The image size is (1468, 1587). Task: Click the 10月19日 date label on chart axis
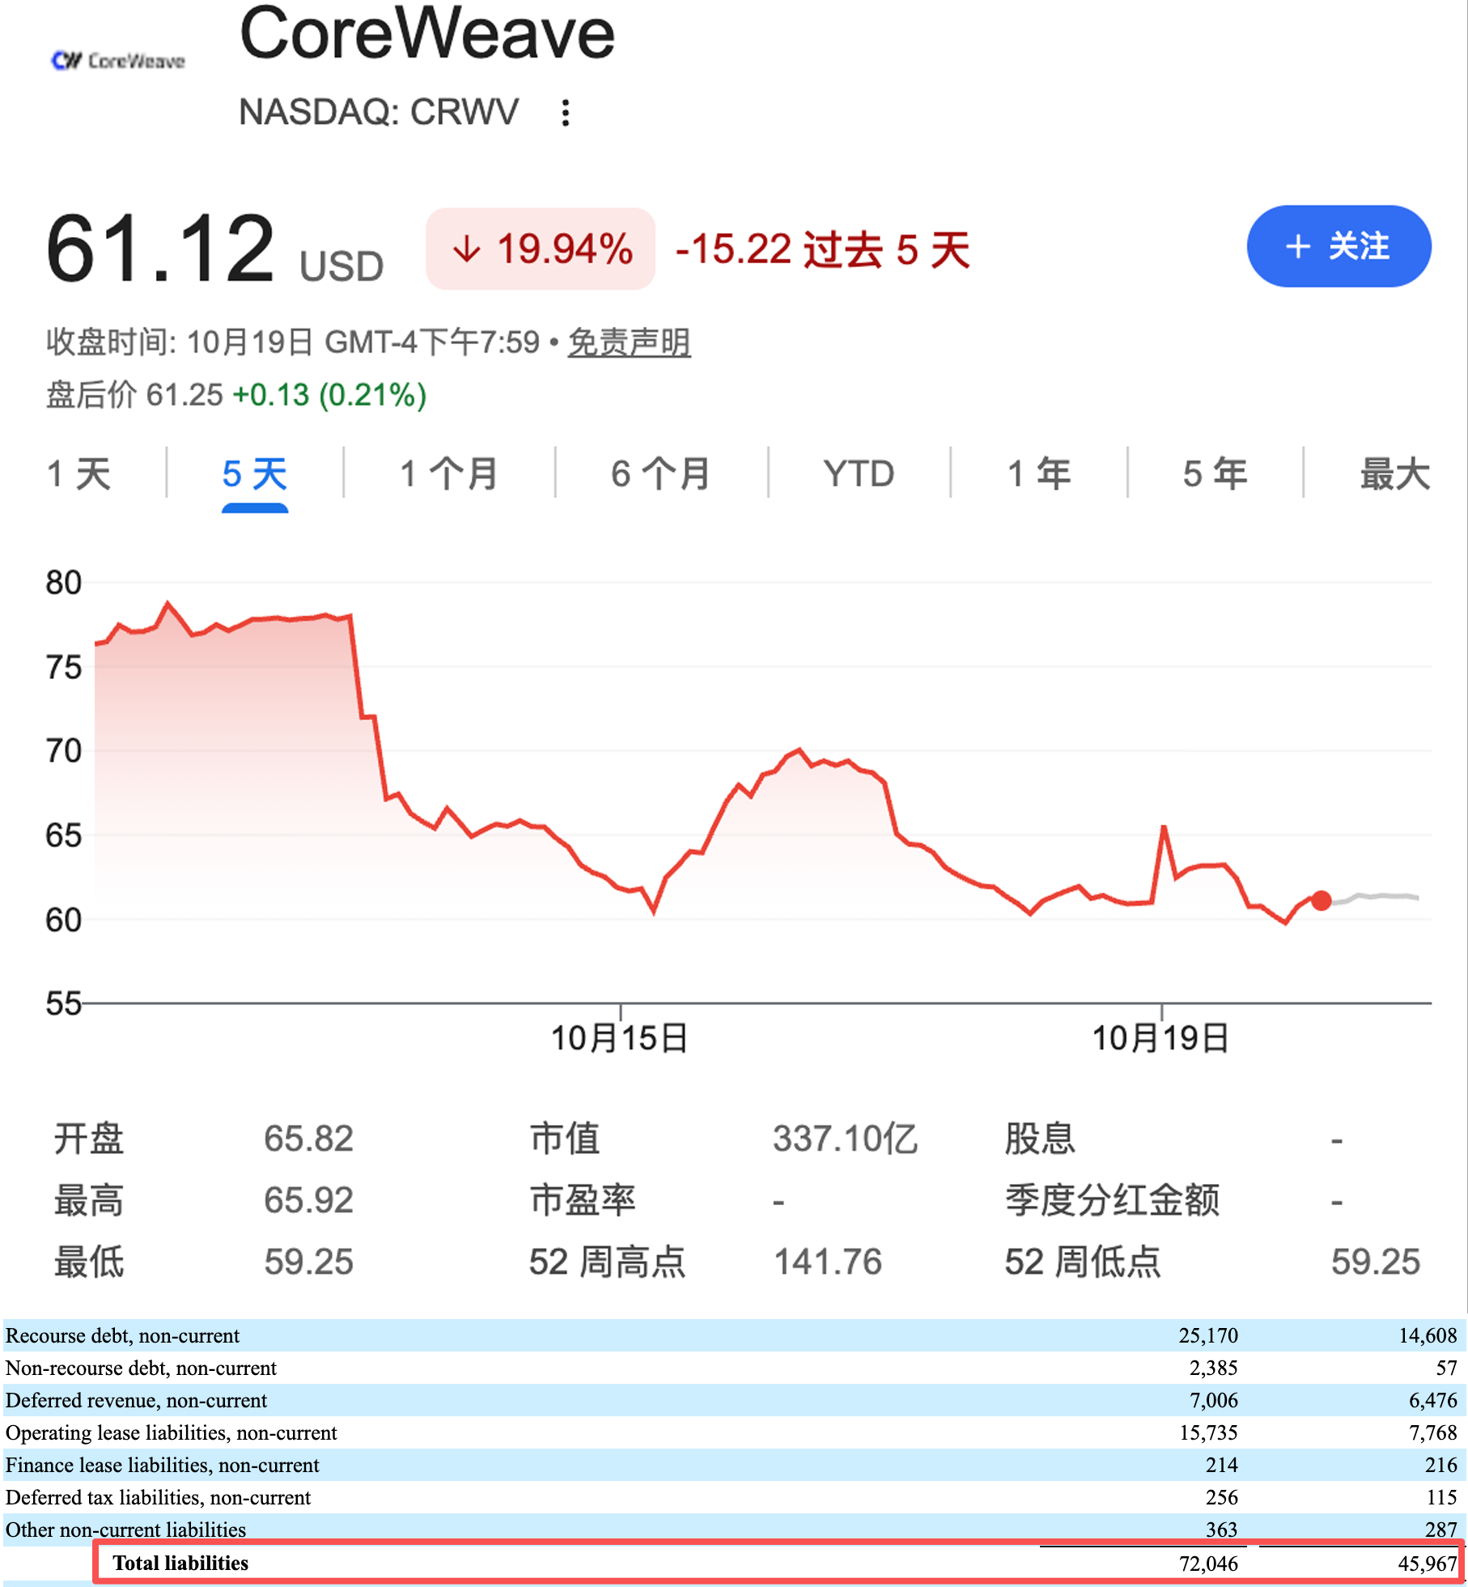(1161, 1037)
